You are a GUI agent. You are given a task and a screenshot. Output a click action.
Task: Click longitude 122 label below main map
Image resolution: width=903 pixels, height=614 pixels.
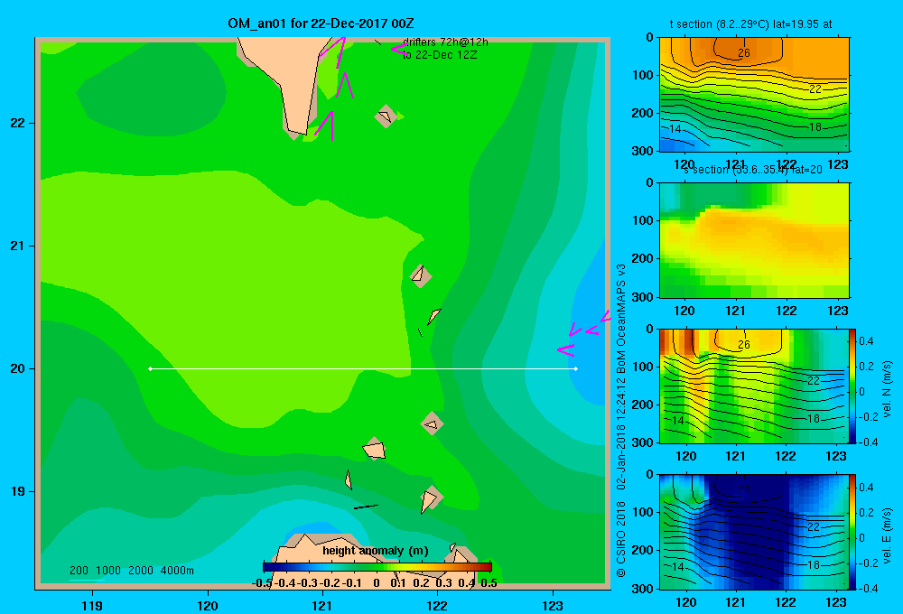coord(437,605)
